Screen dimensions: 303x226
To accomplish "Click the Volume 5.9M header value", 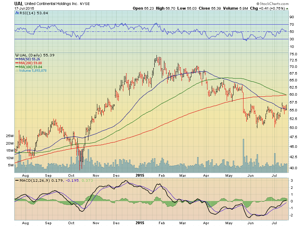I will 236,8.
